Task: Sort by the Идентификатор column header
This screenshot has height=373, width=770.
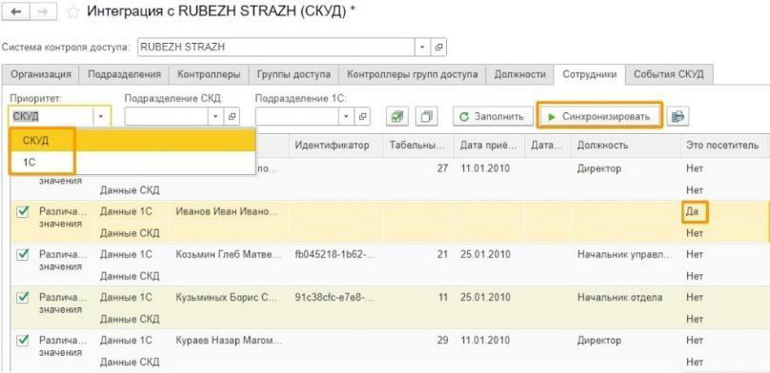Action: [335, 145]
